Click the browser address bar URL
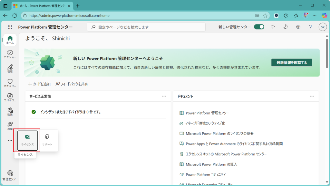The height and width of the screenshot is (186, 330). [70, 15]
